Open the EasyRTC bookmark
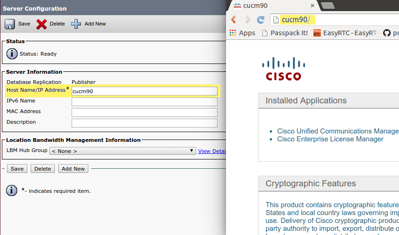Viewport: 399px width, 235px height. 346,33
